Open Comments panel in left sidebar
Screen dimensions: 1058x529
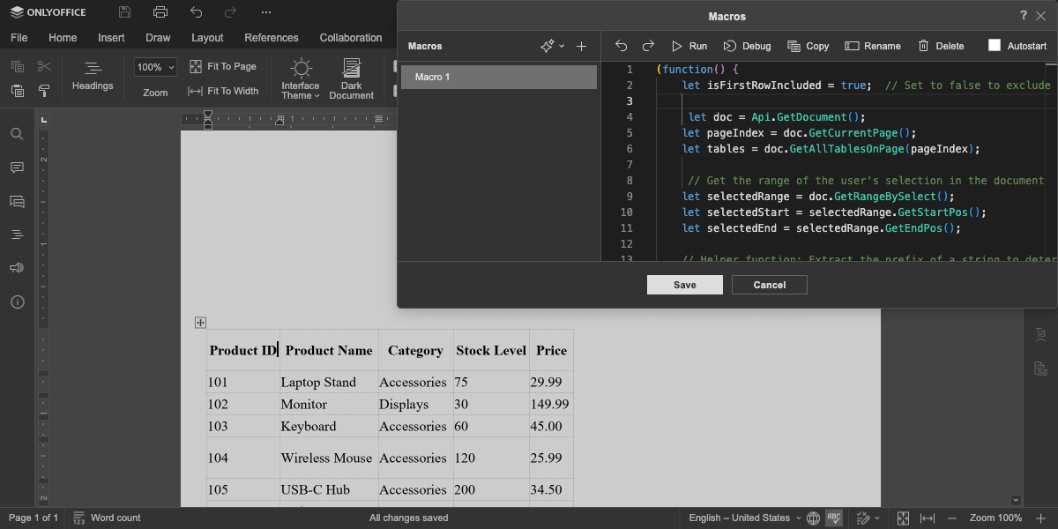point(17,168)
